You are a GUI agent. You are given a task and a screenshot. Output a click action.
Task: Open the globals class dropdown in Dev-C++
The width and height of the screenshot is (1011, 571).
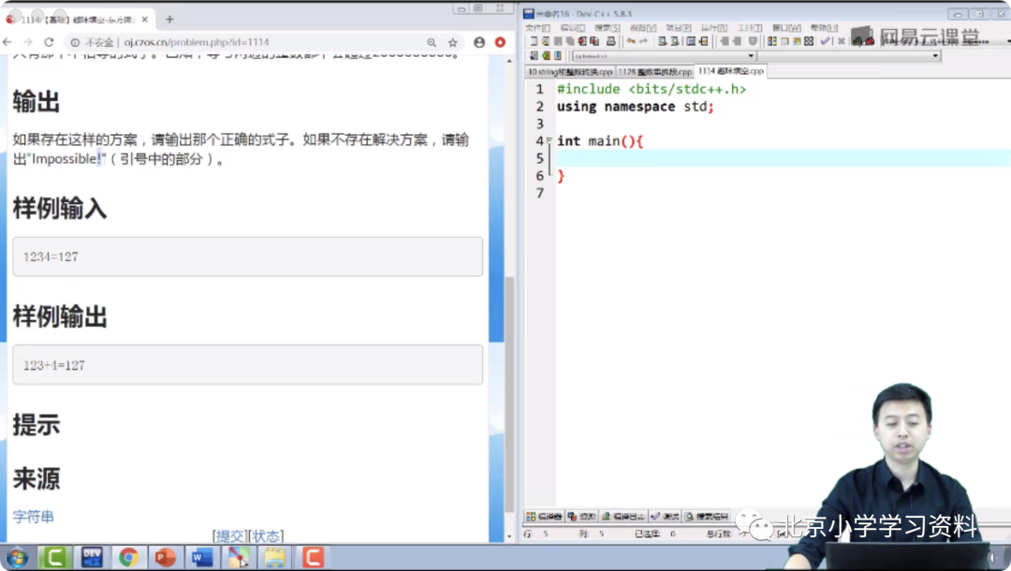[751, 56]
